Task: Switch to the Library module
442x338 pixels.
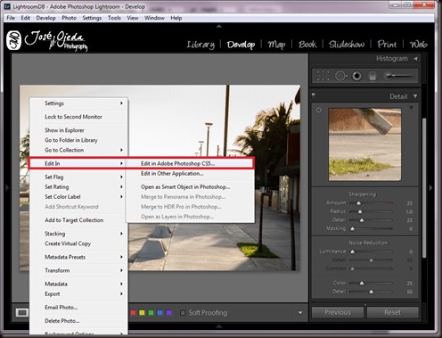Action: 201,45
